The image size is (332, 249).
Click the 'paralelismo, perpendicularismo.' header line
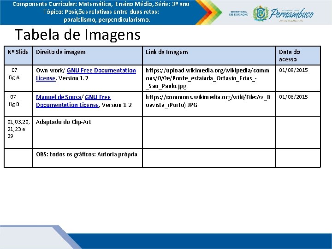click(107, 20)
